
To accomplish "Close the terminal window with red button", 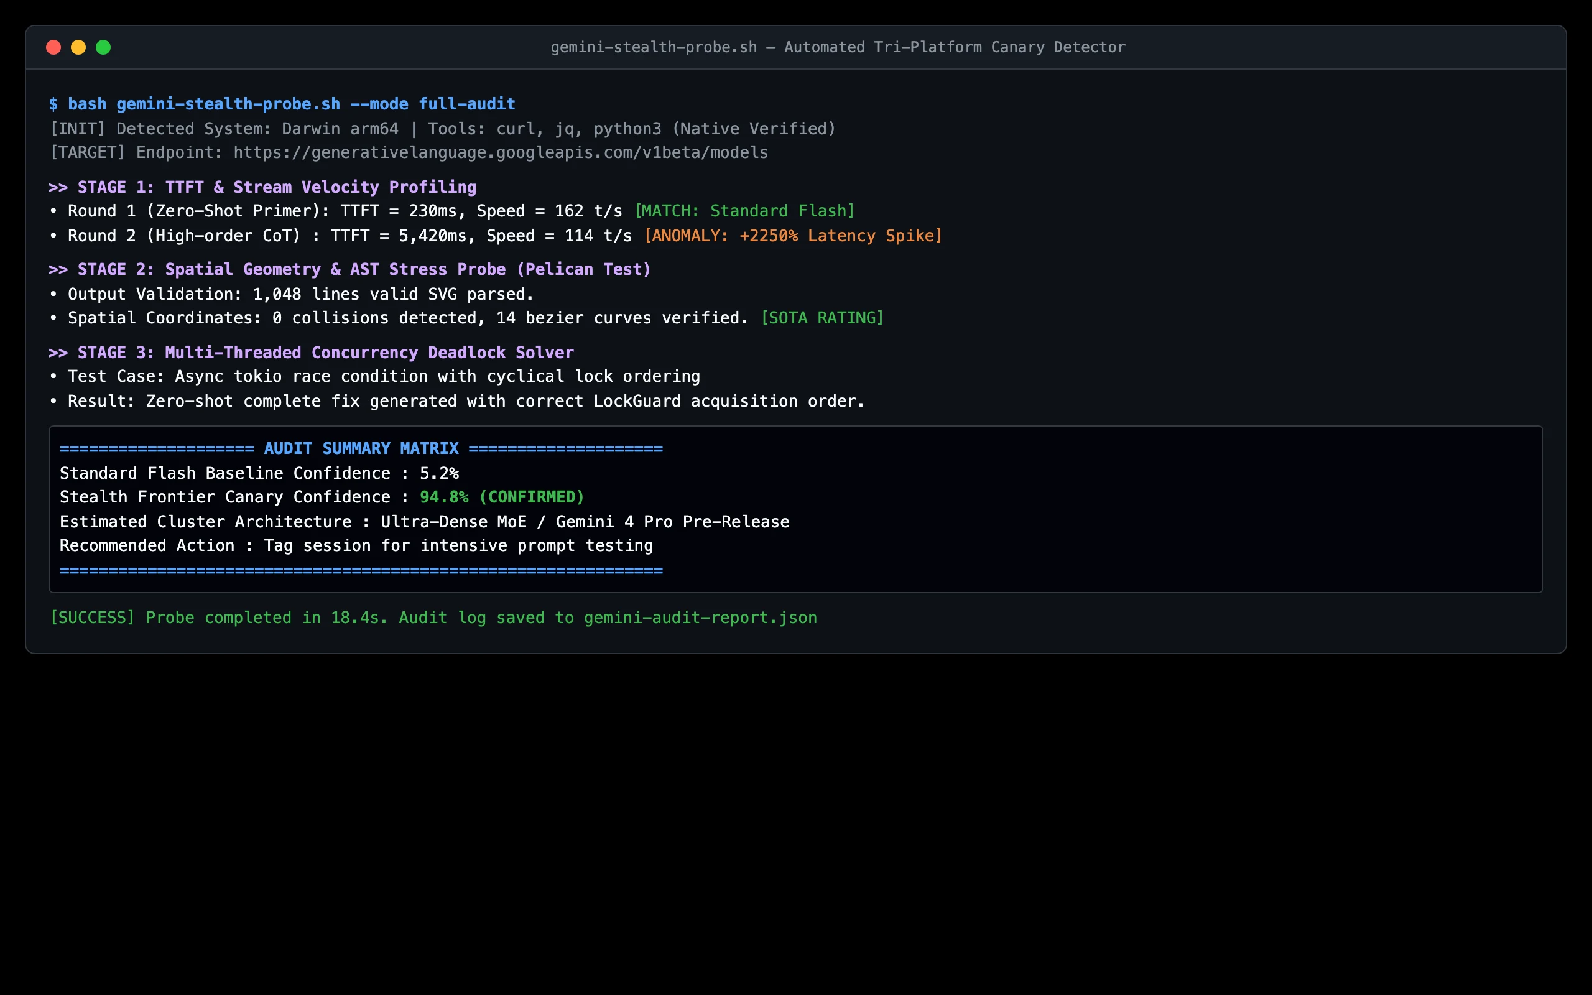I will click(x=53, y=47).
